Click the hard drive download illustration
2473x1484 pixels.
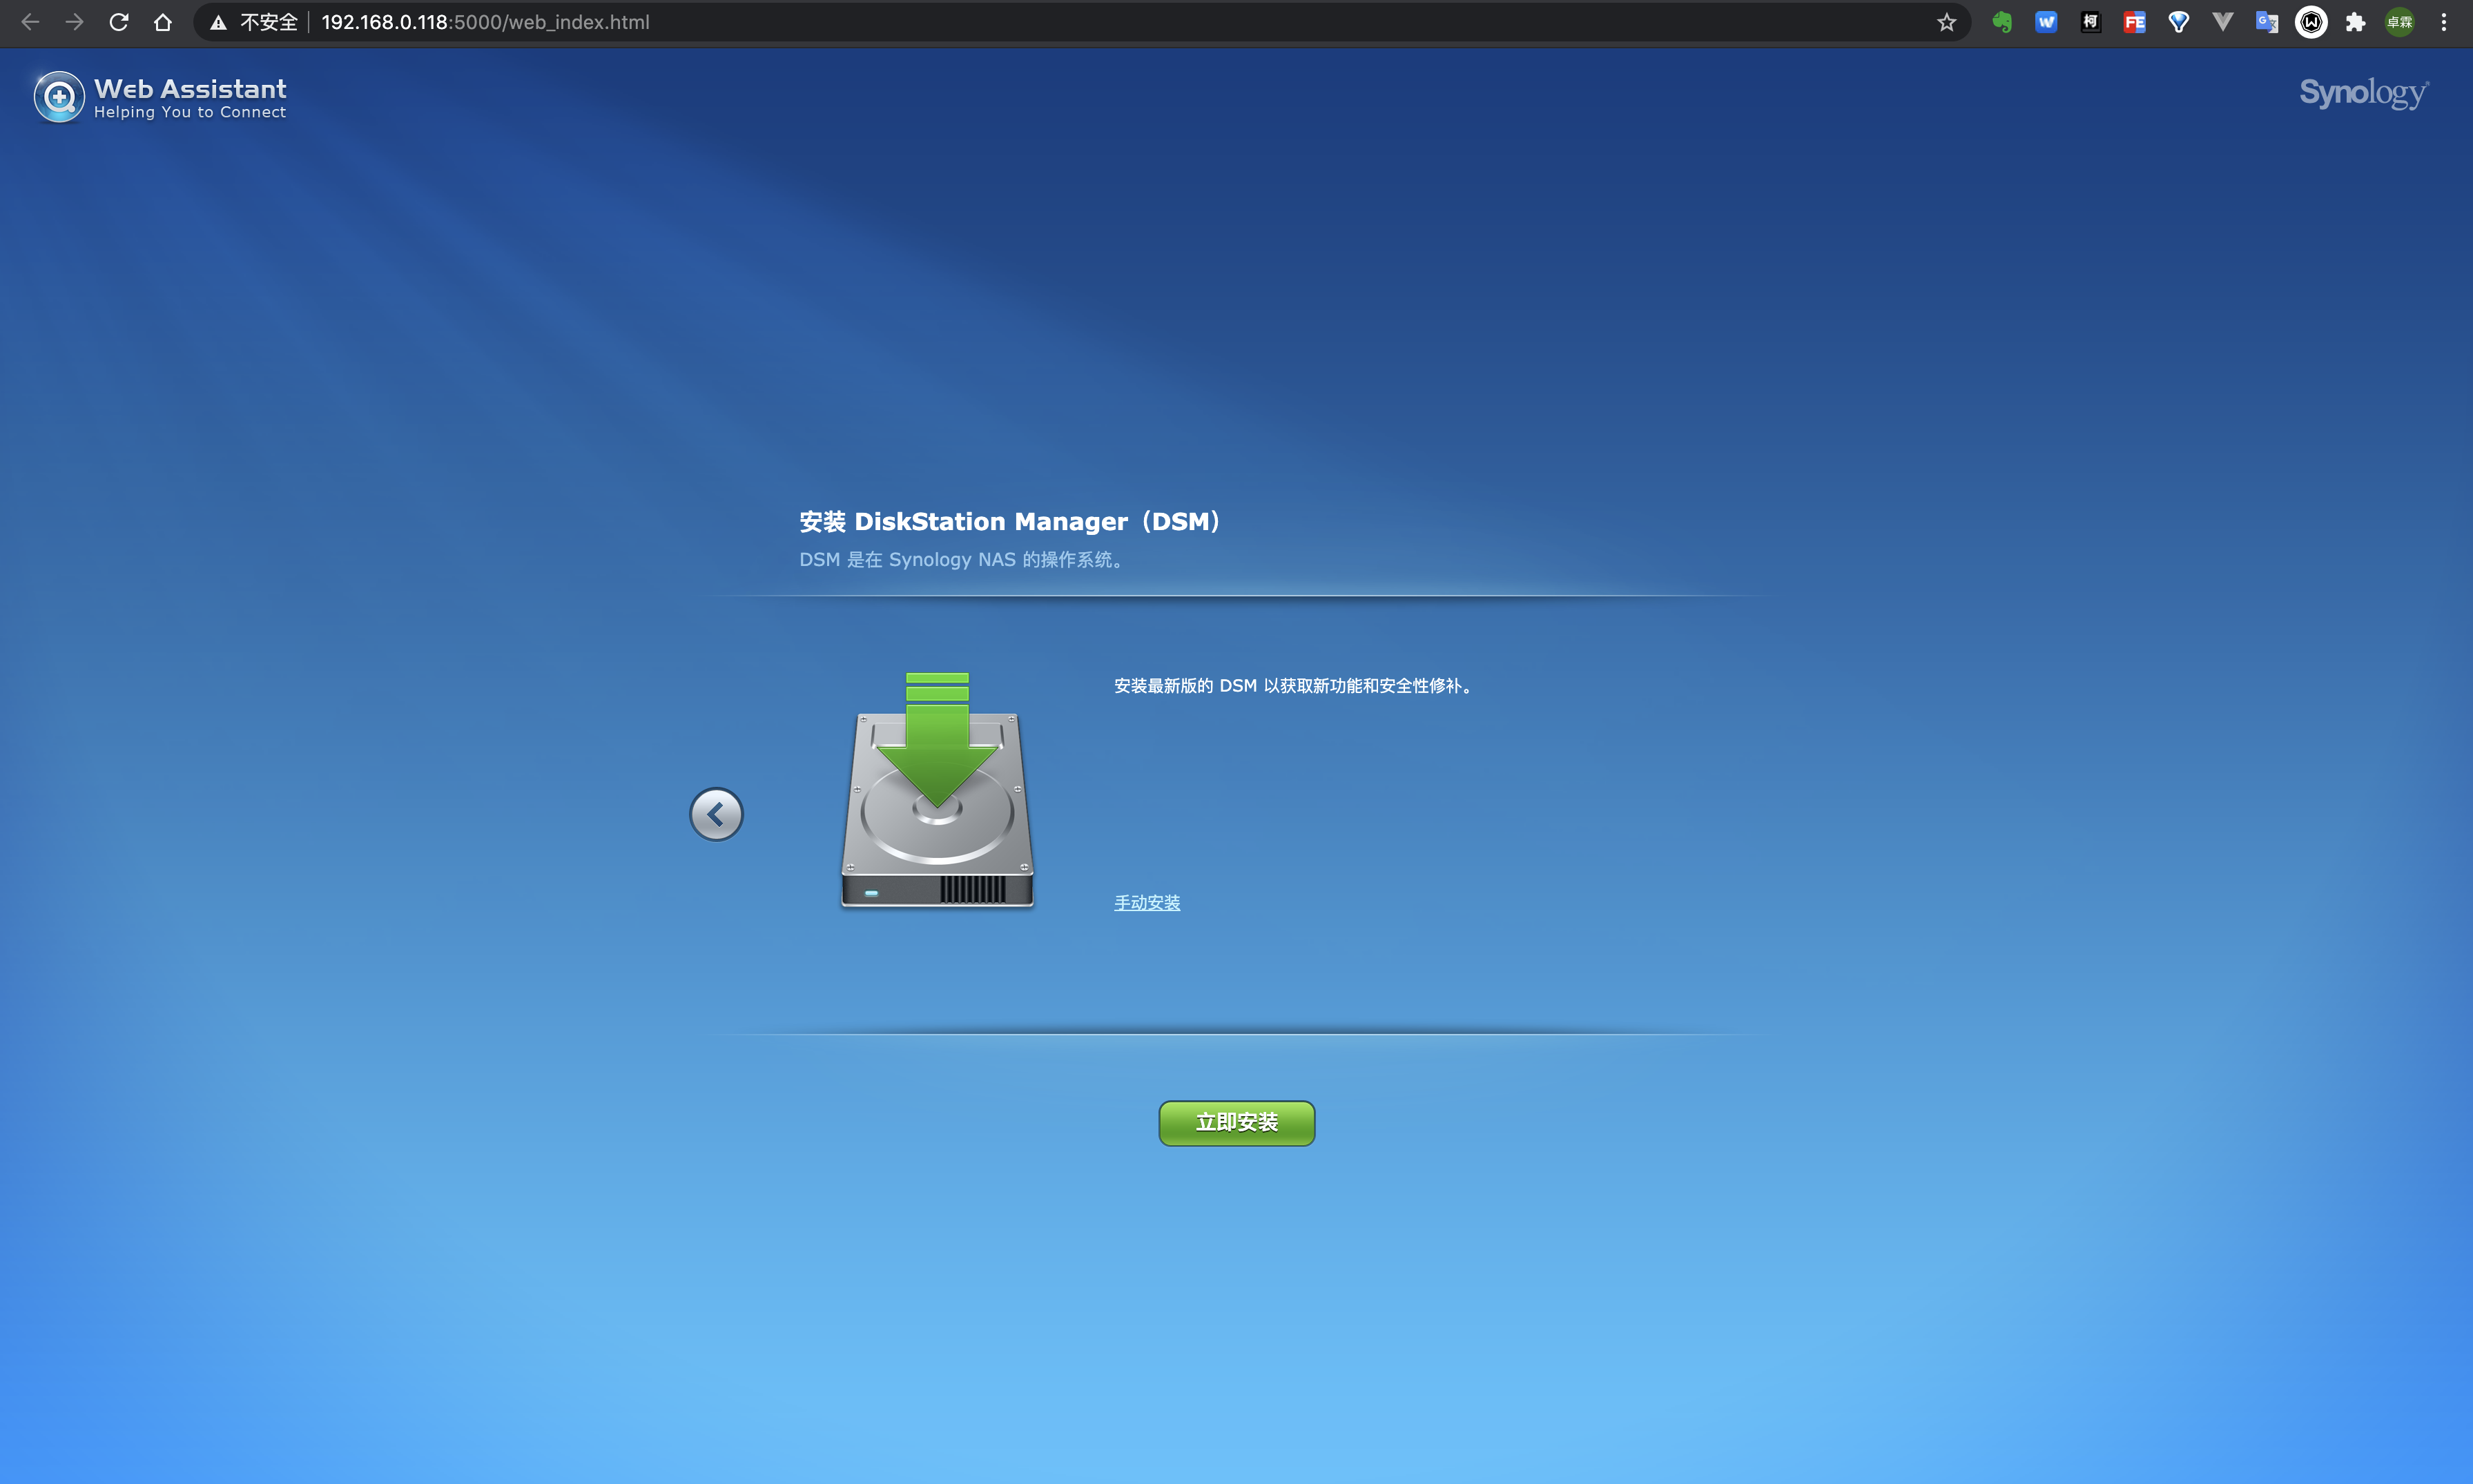(x=937, y=790)
